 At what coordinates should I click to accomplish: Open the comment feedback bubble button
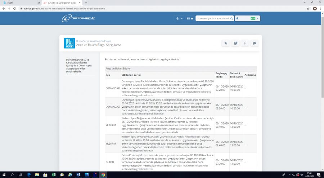pos(255,43)
